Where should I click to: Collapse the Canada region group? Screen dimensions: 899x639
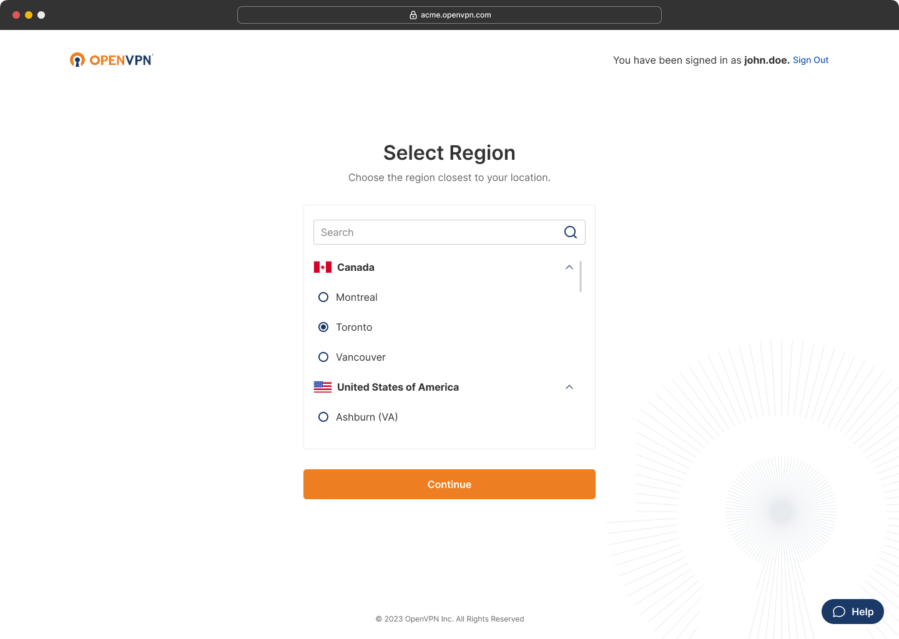point(569,266)
